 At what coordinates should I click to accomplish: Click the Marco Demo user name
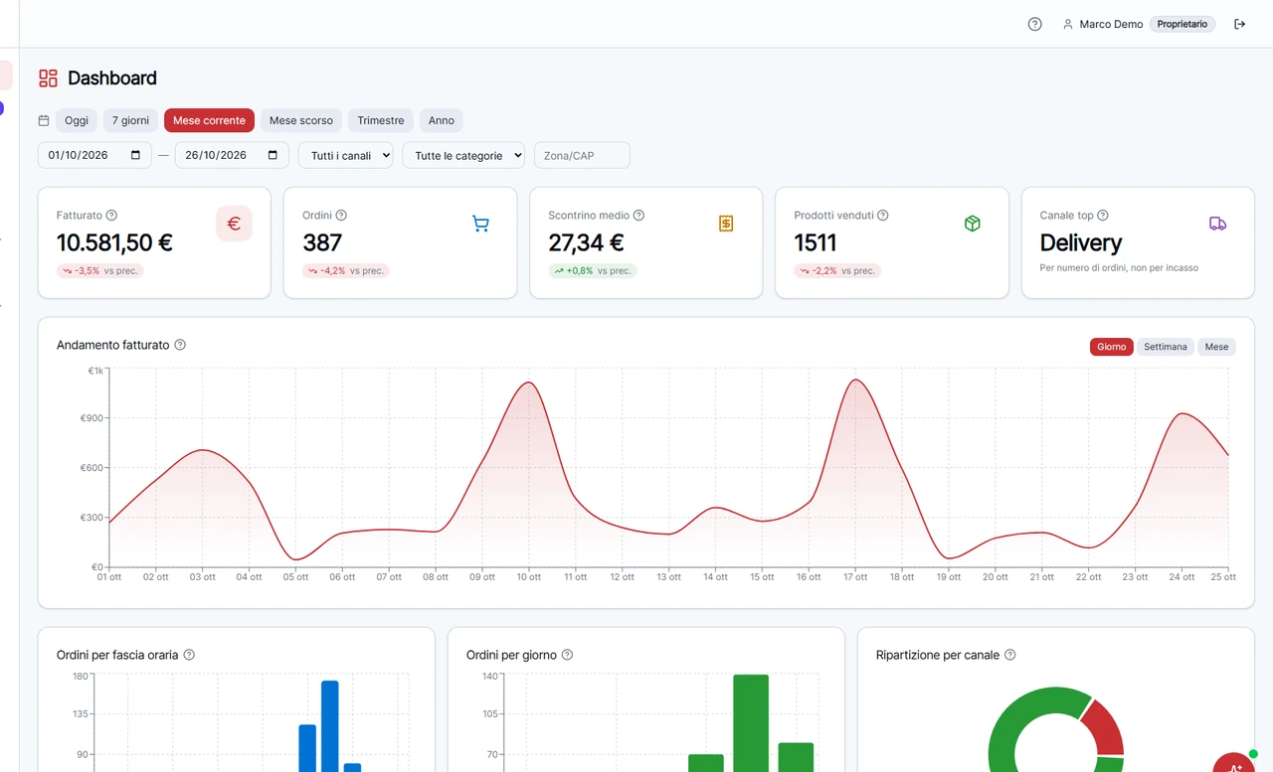click(1111, 24)
